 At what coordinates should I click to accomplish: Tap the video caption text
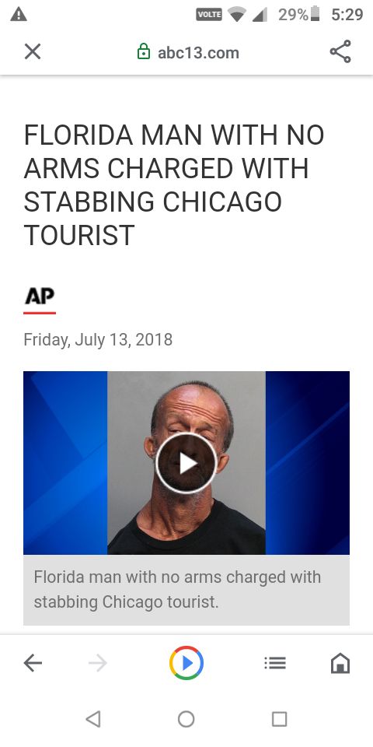pyautogui.click(x=177, y=589)
